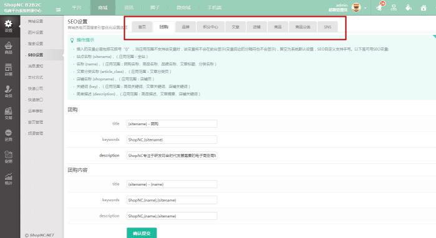Open notifications bell with red badge
Viewport: 436px width, 238px height.
[x=380, y=7]
